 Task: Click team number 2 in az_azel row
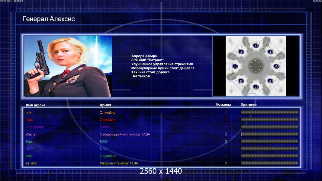point(226,164)
